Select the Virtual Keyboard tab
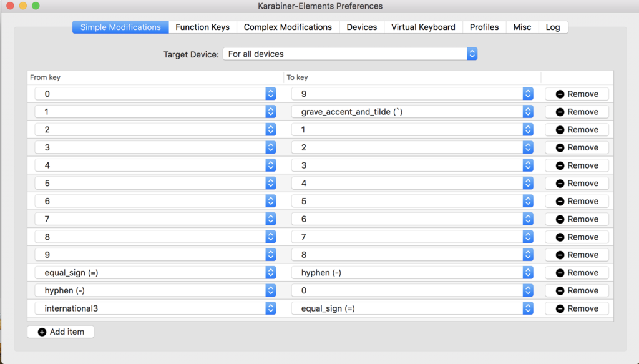 [x=423, y=27]
